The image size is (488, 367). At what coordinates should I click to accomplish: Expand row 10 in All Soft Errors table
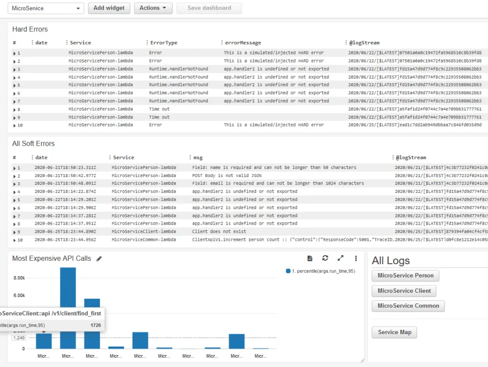point(14,240)
